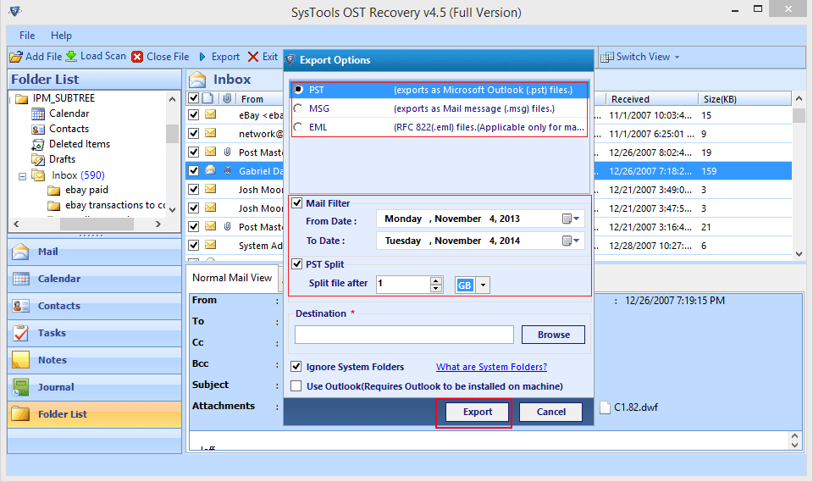Toggle Ignore System Folders checkbox
This screenshot has width=813, height=482.
pos(296,366)
